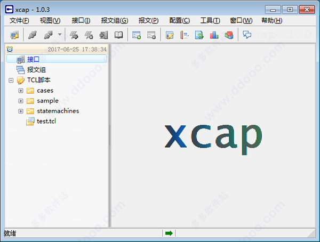Click the chat speech bubbles toolbar icon

click(x=247, y=35)
